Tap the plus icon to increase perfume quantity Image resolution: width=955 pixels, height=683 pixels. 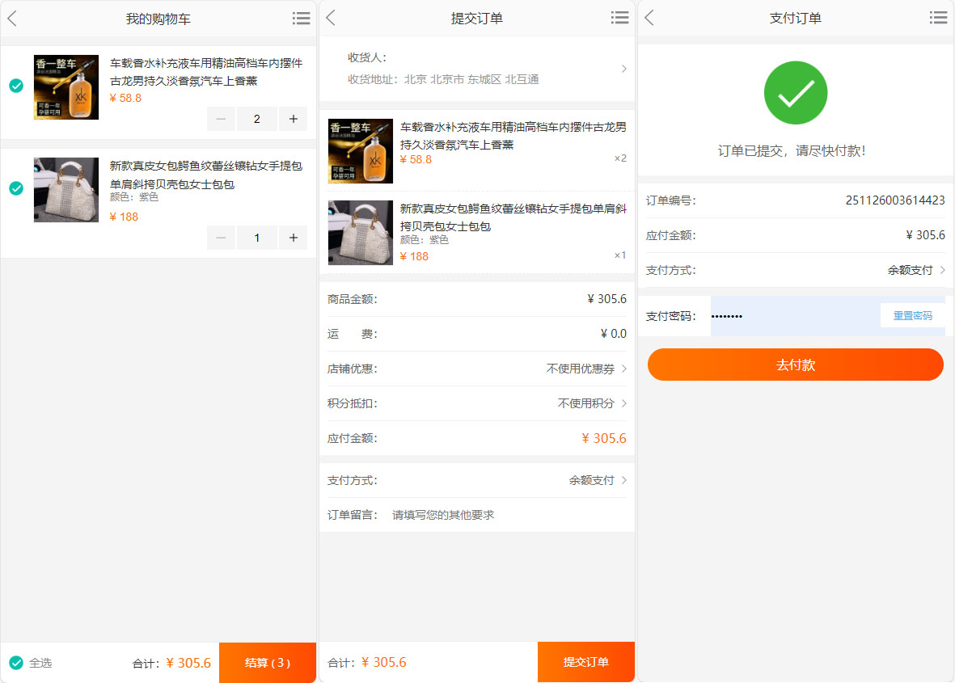click(293, 118)
